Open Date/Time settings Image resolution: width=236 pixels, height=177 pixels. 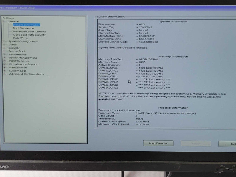point(20,38)
